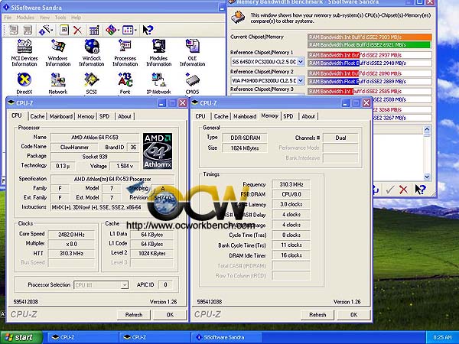Click the help cursor icon in benchmark window
Image resolution: width=459 pixels, height=344 pixels.
(x=420, y=190)
